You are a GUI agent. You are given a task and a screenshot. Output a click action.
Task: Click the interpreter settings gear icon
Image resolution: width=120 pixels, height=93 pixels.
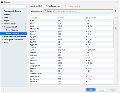115,11
